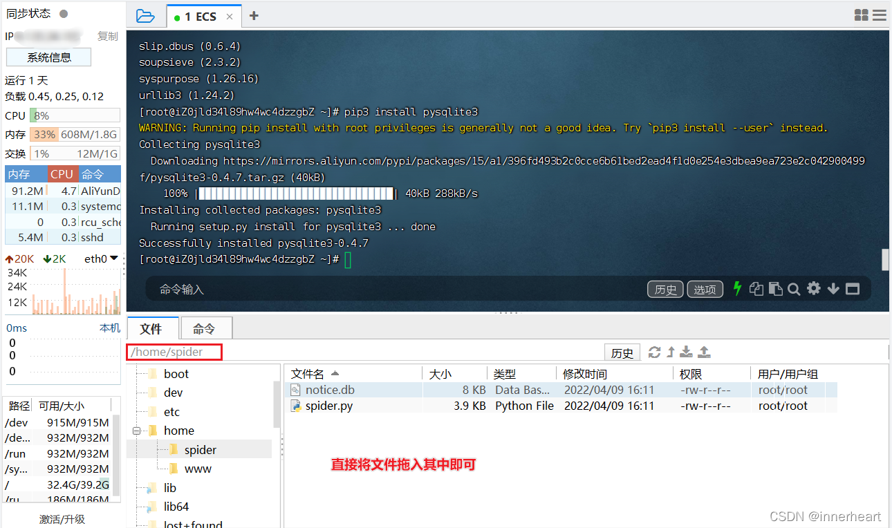Click the CPU usage bar
This screenshot has width=892, height=528.
[75, 115]
